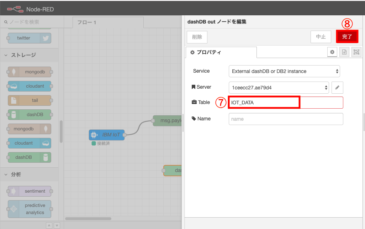Click the 中止 (Cancel) button
Image resolution: width=365 pixels, height=229 pixels.
[321, 37]
